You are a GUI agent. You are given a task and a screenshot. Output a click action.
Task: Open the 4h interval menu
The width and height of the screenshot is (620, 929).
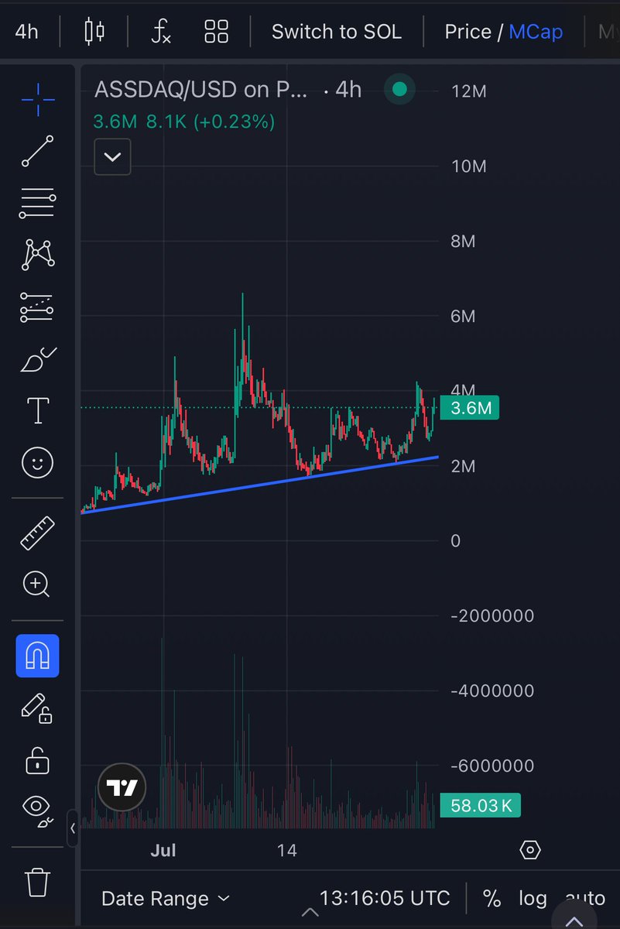(x=26, y=32)
